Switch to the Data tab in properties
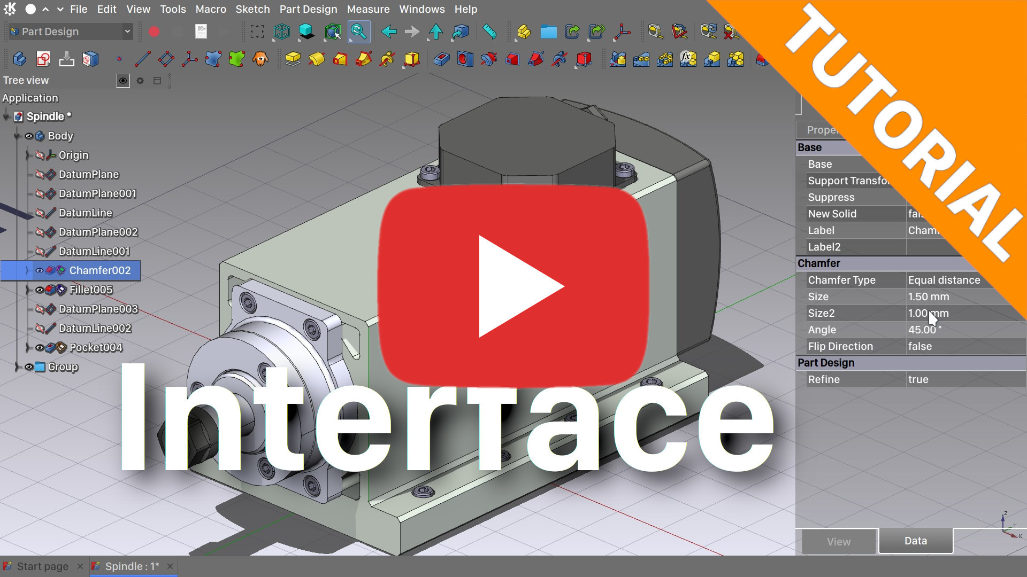 click(x=916, y=540)
